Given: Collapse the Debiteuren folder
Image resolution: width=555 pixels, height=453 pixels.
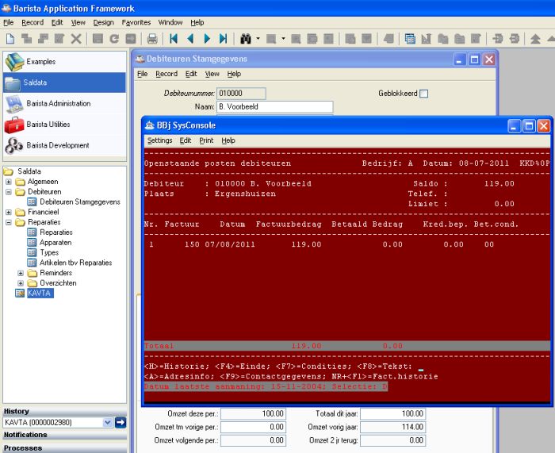Looking at the screenshot, I should coord(9,192).
